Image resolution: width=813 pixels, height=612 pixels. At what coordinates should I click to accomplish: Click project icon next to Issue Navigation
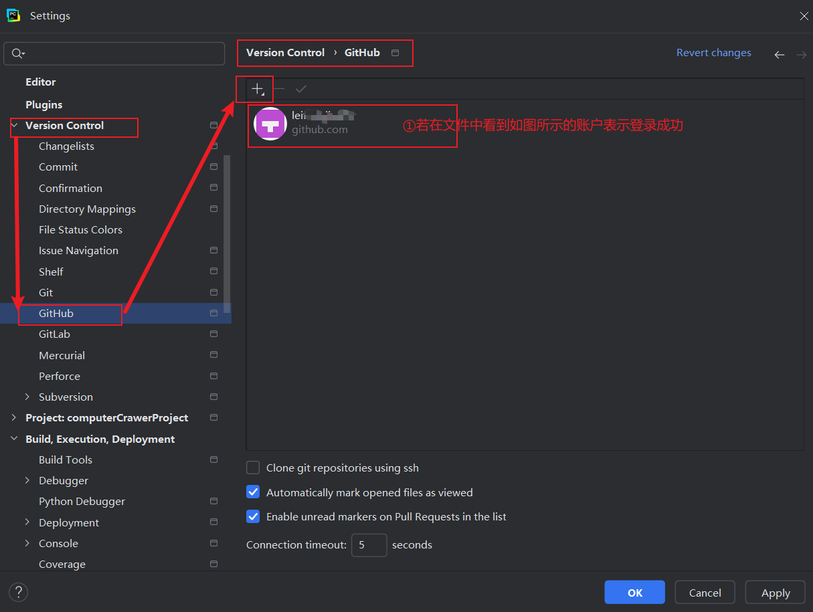coord(214,250)
